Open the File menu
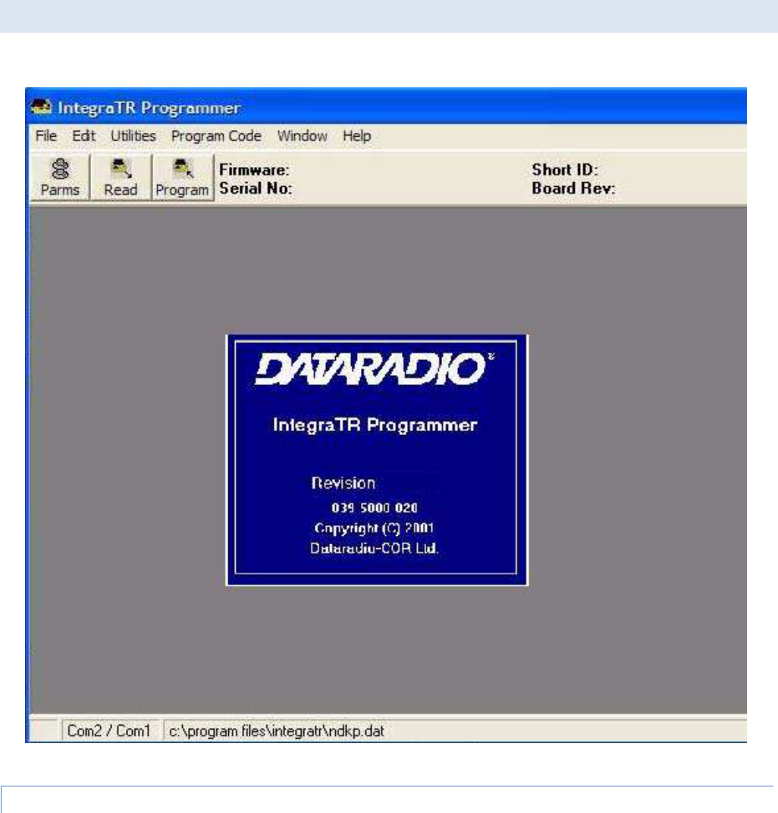 click(x=45, y=136)
